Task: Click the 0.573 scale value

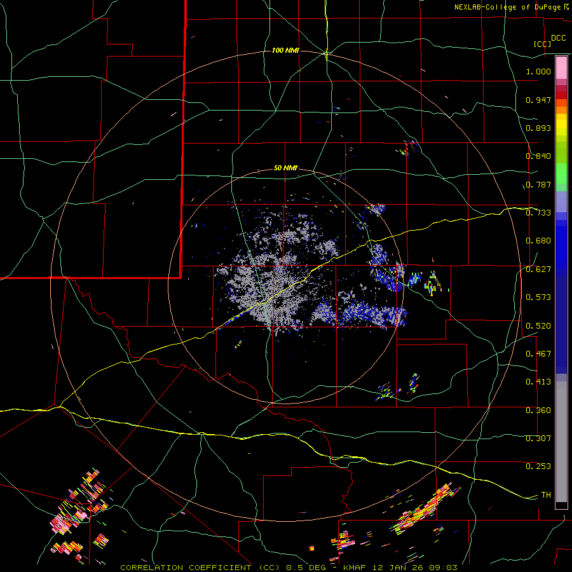Action: click(538, 297)
